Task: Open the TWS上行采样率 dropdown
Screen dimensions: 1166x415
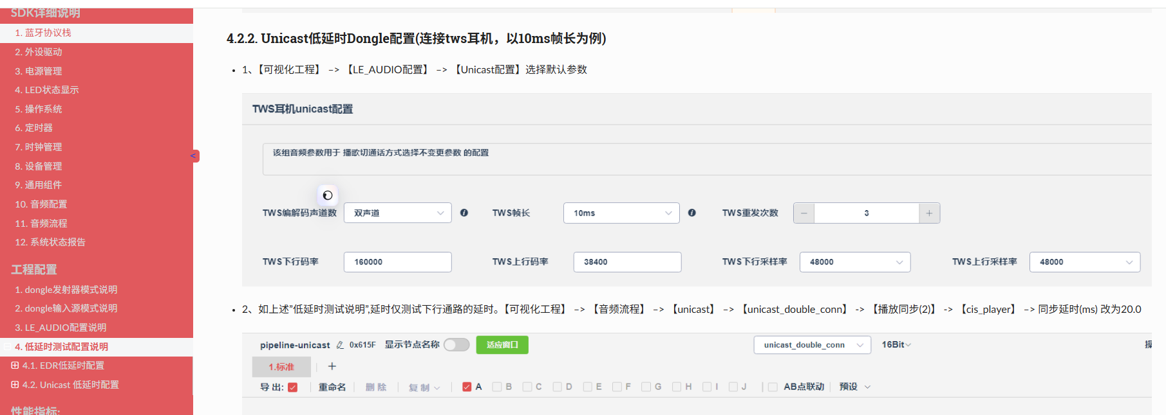Action: pos(1085,262)
